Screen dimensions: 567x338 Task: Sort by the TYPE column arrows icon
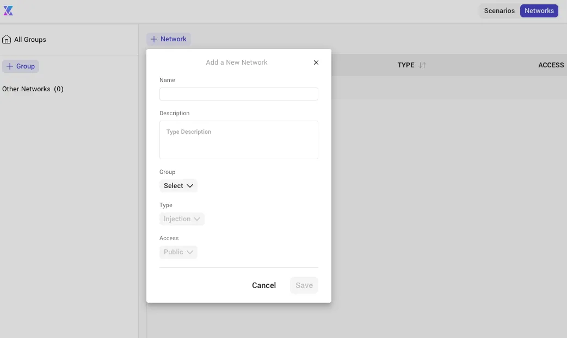[422, 65]
